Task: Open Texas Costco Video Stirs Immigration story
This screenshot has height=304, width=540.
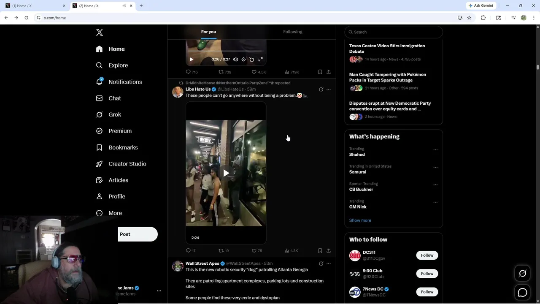Action: pyautogui.click(x=394, y=53)
